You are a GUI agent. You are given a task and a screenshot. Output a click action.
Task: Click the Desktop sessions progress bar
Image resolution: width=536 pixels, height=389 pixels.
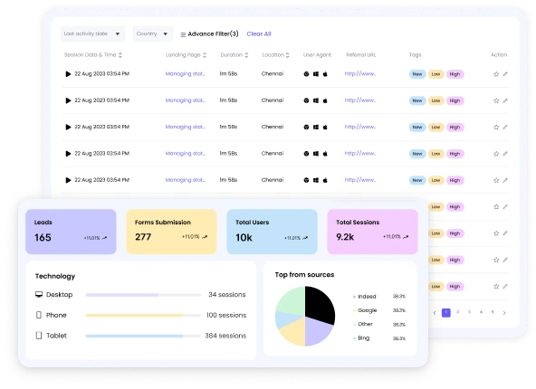coord(143,295)
